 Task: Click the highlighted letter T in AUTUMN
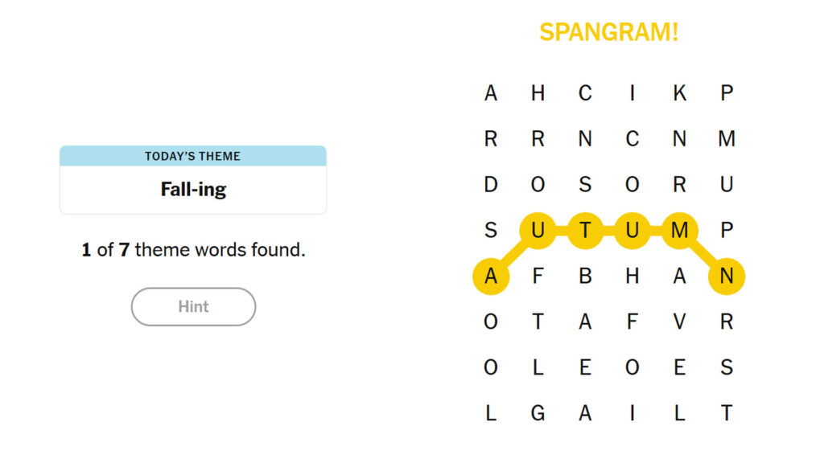[585, 230]
